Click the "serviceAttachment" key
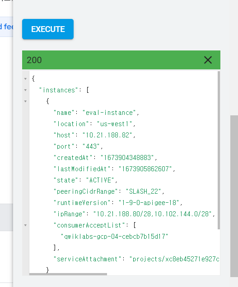The width and height of the screenshot is (238, 287). point(87,259)
